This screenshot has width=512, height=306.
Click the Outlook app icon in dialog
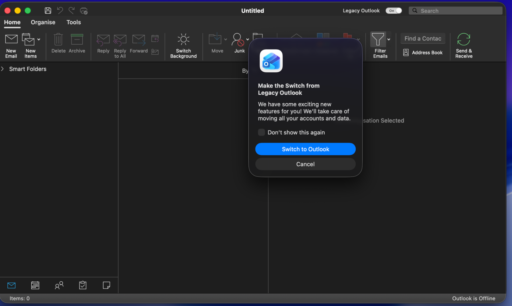coord(271,61)
